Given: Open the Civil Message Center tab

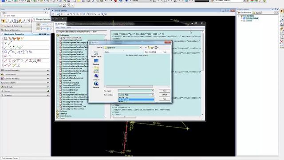Looking at the screenshot, I should tap(10, 158).
